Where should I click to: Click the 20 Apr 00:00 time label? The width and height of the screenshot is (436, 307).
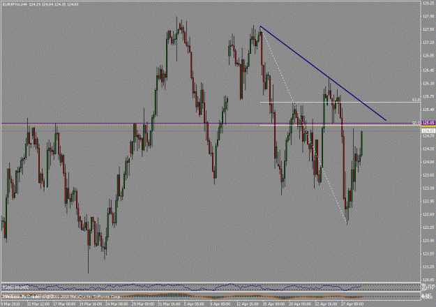point(300,304)
